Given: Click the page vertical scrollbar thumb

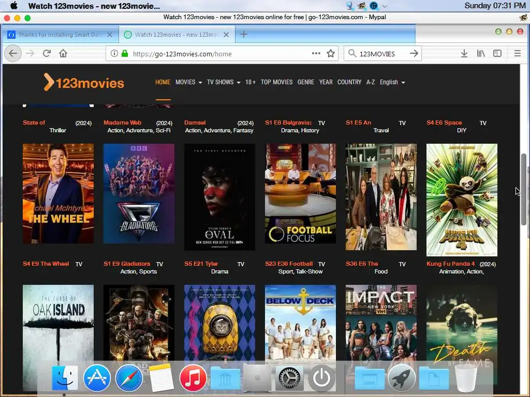Looking at the screenshot, I should [x=524, y=189].
